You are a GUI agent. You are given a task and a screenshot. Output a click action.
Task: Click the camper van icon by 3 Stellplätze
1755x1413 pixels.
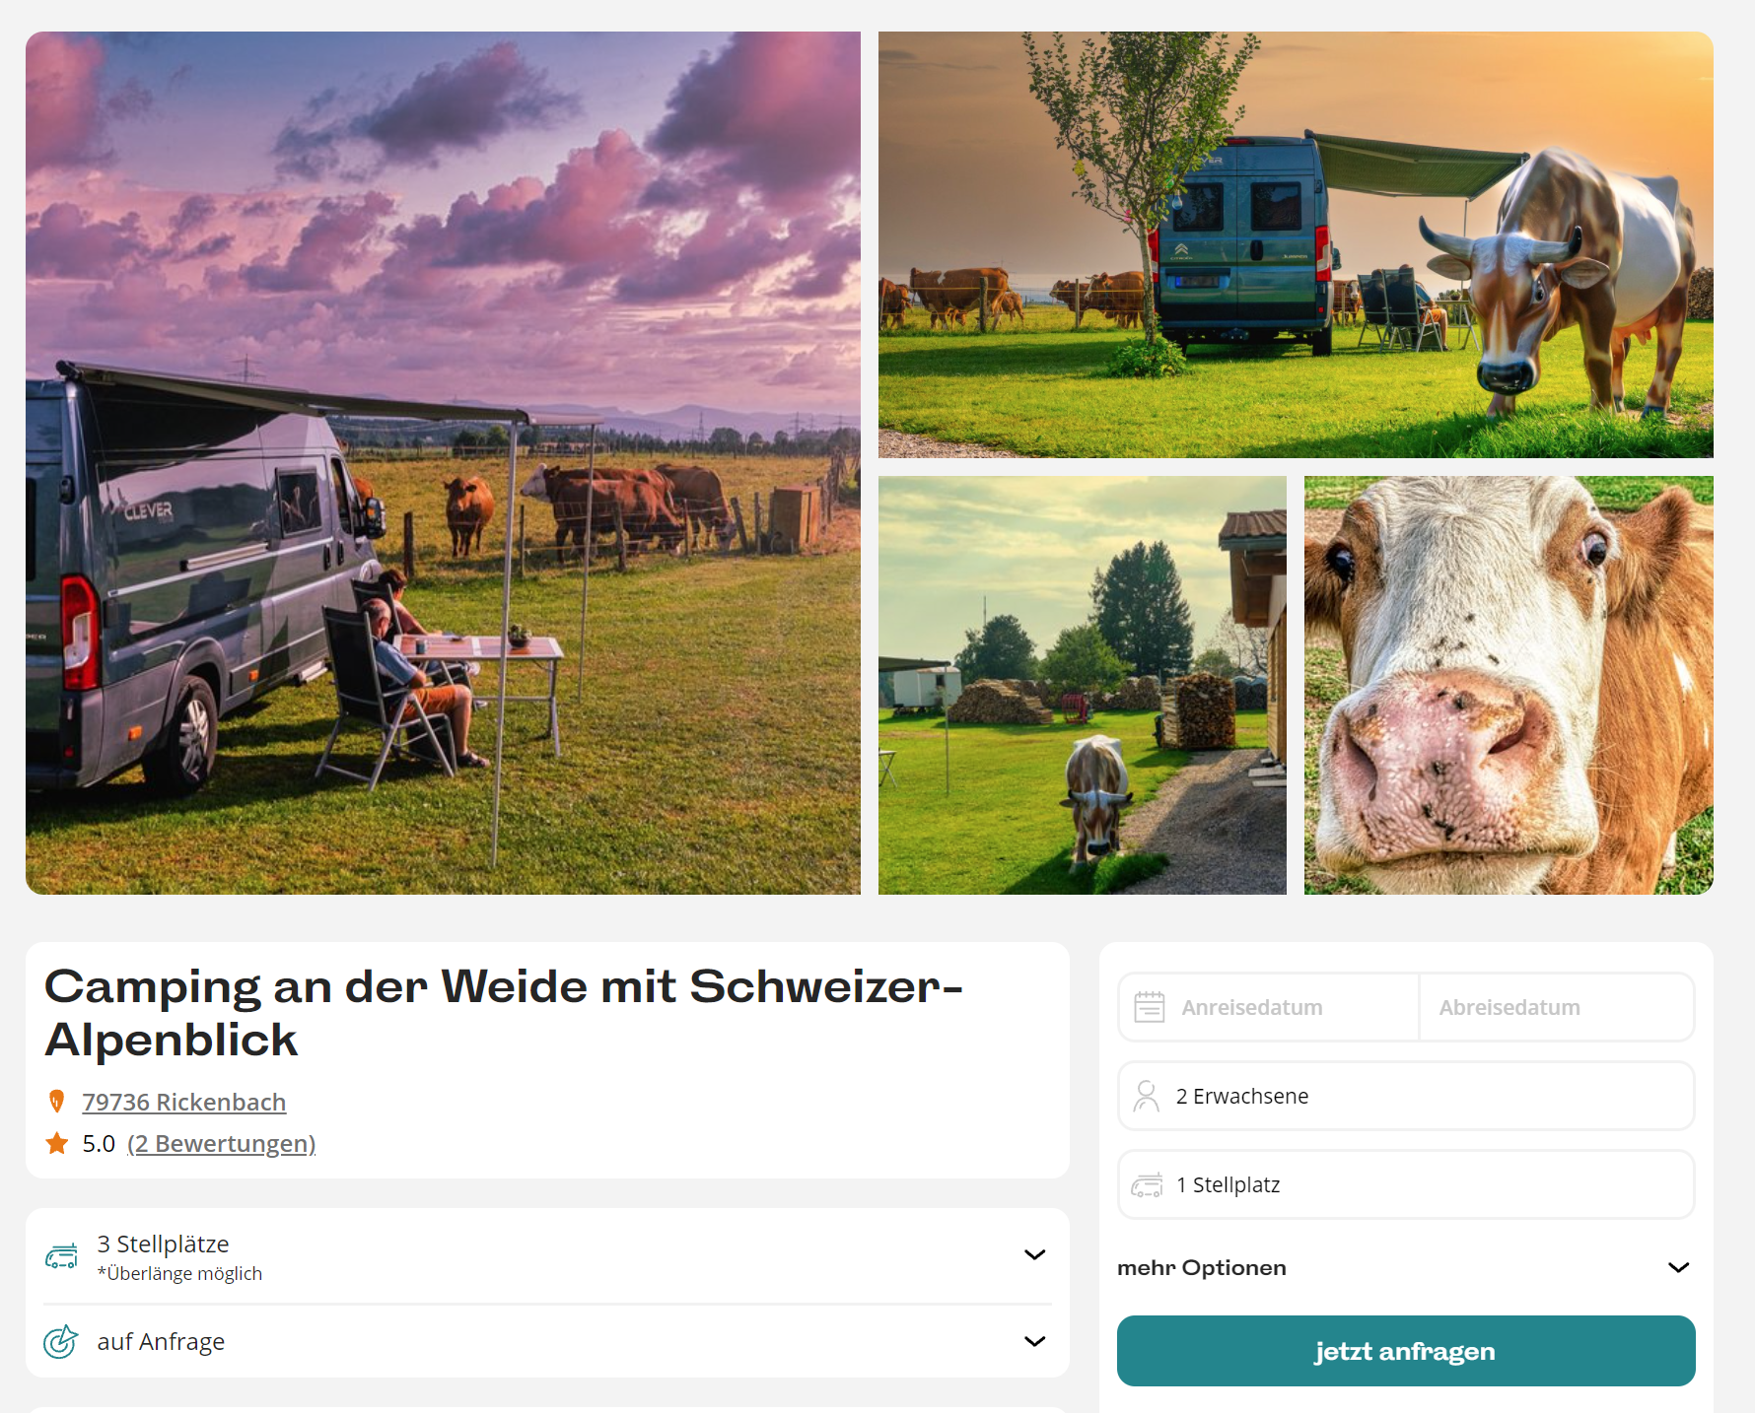(x=61, y=1255)
